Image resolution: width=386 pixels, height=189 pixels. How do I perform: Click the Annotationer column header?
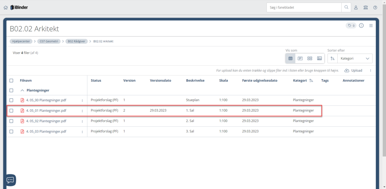click(x=353, y=81)
